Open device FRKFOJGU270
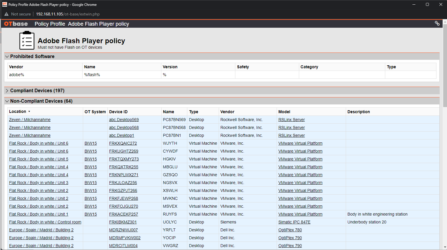 [x=124, y=206]
